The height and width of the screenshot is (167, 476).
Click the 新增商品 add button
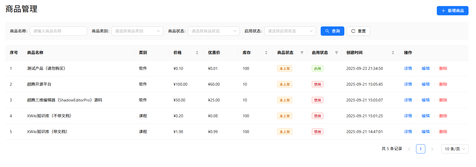point(452,11)
